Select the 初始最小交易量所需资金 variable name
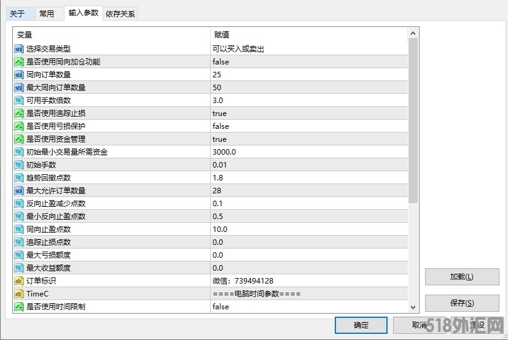The height and width of the screenshot is (340, 508). pos(67,152)
